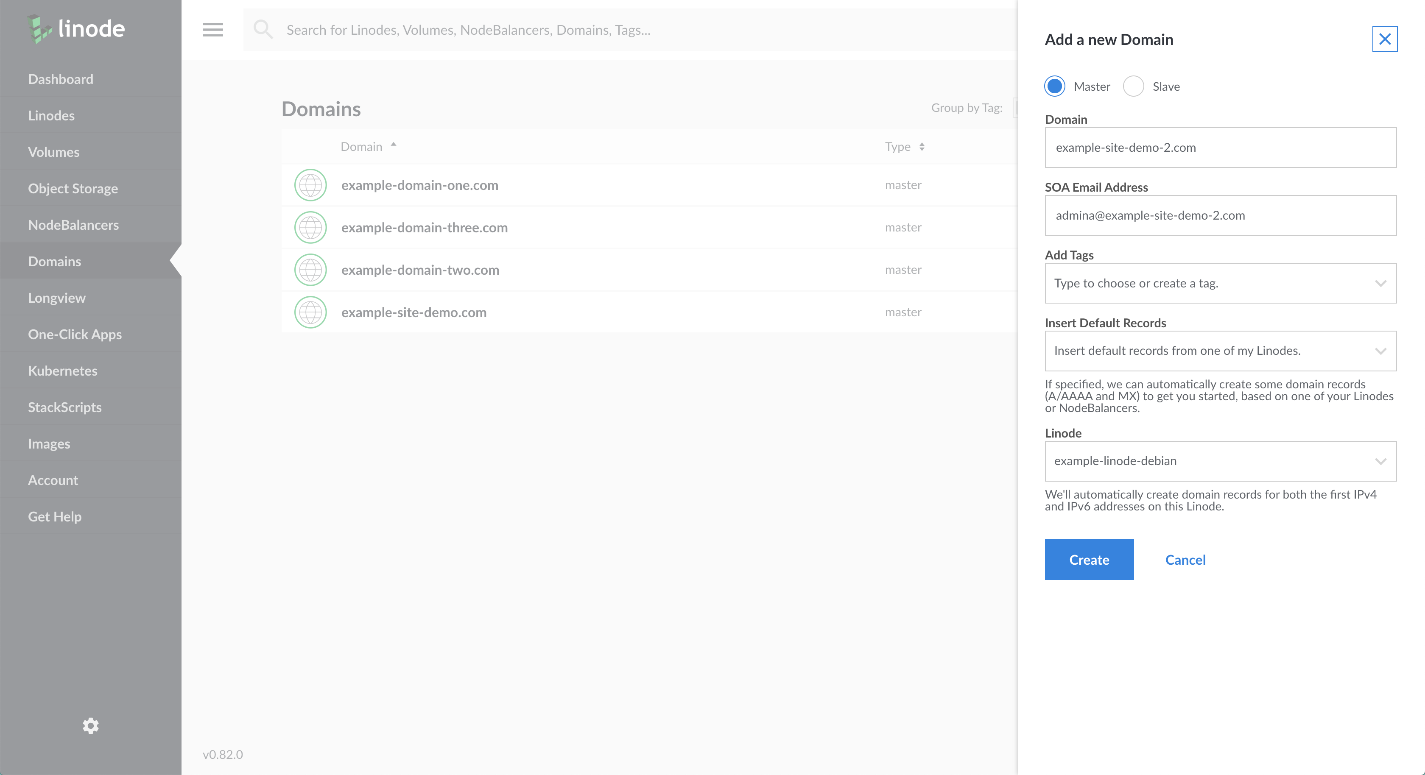The width and height of the screenshot is (1425, 775).
Task: Open the Longview menu item
Action: click(x=56, y=298)
